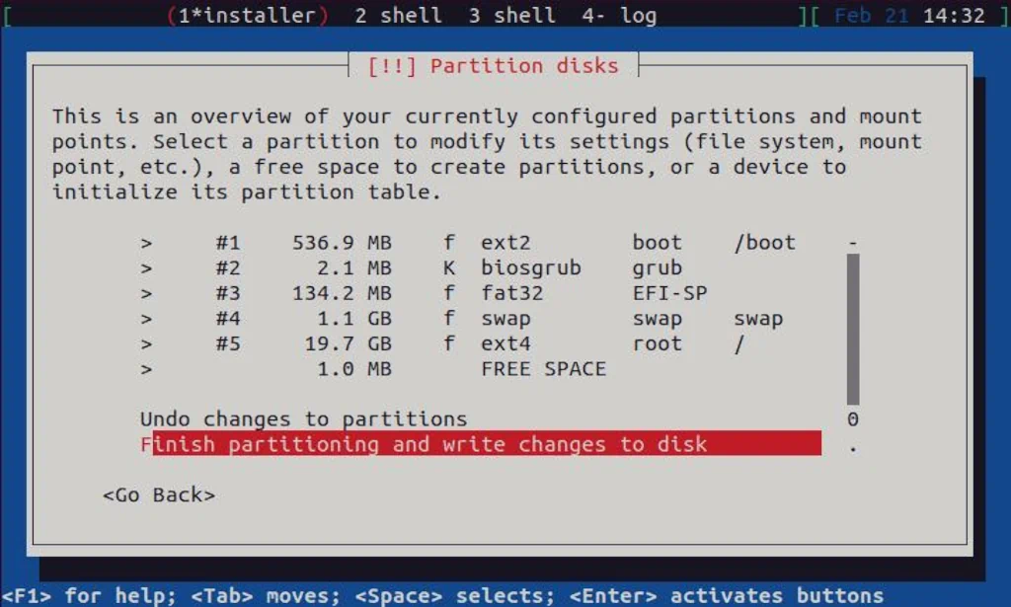This screenshot has height=607, width=1011.
Task: Expand the #4 swap partition entry
Action: 145,319
